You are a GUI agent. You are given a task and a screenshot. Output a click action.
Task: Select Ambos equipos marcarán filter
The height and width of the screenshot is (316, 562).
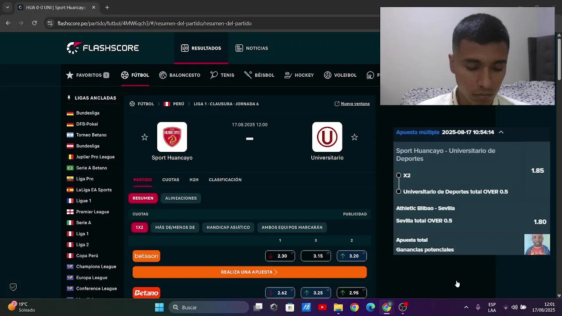point(292,227)
